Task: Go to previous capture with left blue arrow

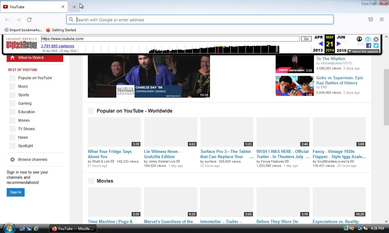Action: click(320, 44)
